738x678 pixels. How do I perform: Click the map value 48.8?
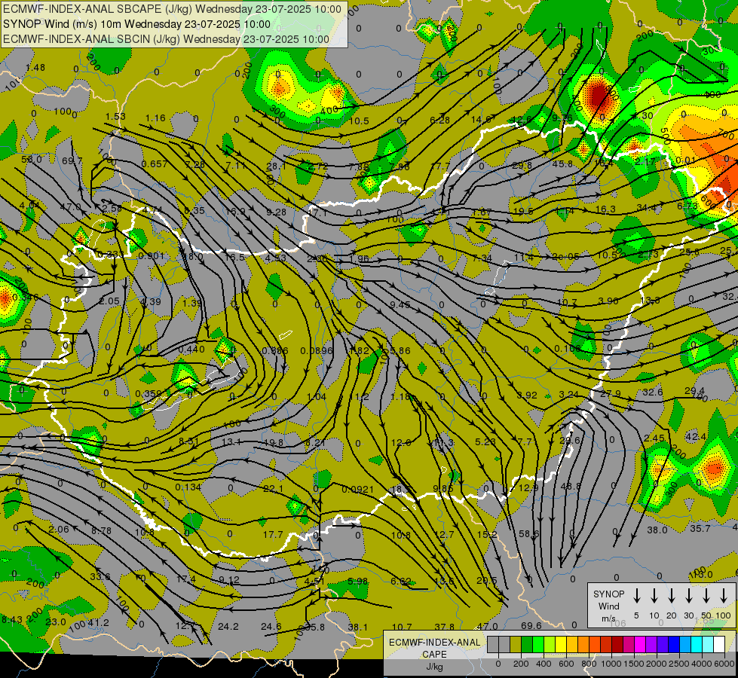click(571, 486)
